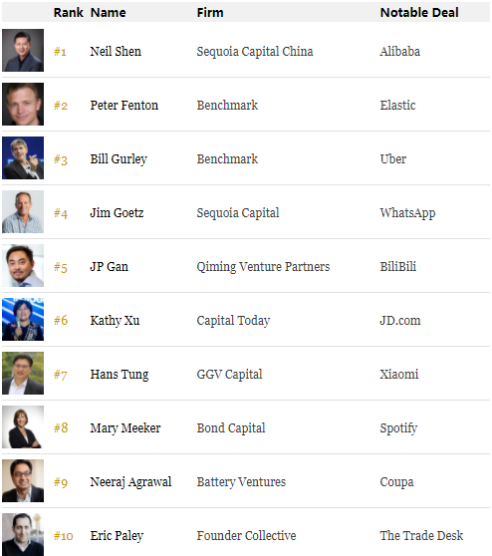Click the name Hans Tung
Image resolution: width=492 pixels, height=556 pixels.
(x=120, y=375)
